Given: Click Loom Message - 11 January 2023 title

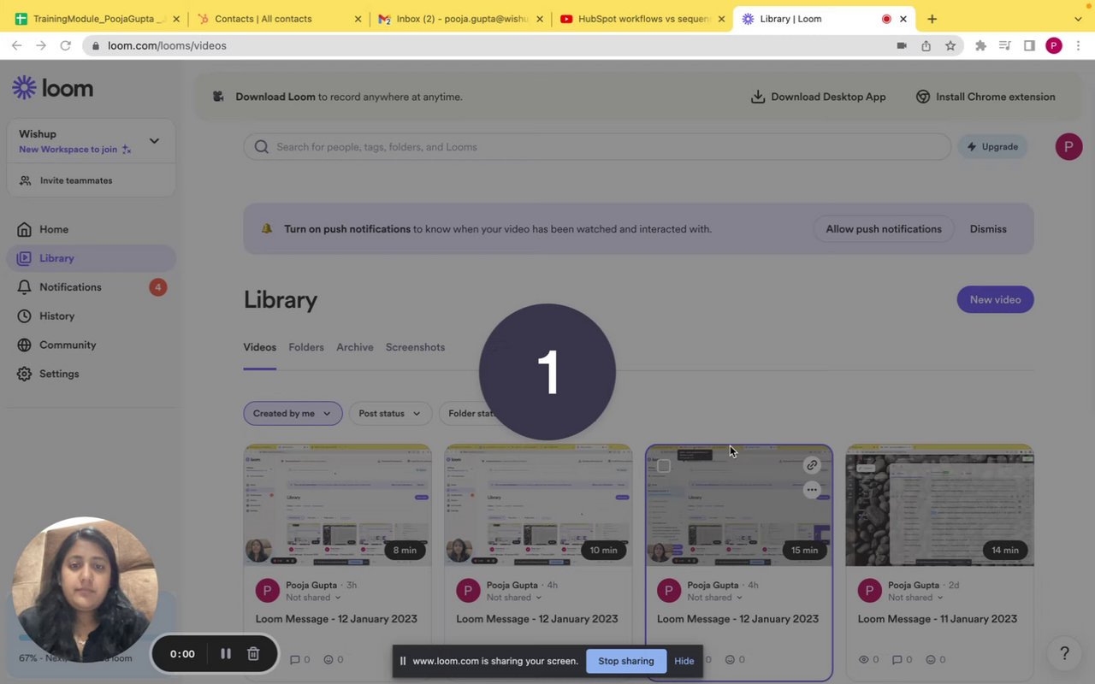Looking at the screenshot, I should [x=938, y=619].
